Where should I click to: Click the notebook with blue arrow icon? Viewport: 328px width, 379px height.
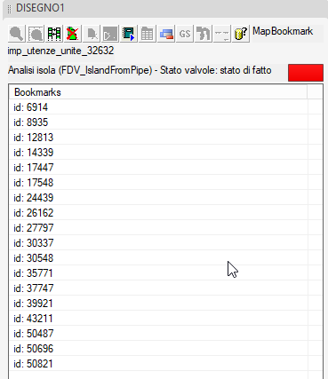tap(129, 34)
